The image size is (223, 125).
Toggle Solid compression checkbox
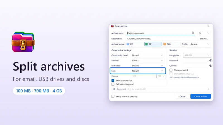(x=113, y=80)
